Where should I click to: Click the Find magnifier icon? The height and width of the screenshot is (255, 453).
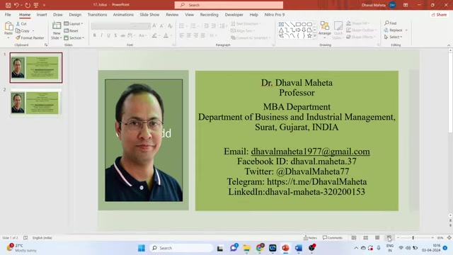click(x=386, y=23)
